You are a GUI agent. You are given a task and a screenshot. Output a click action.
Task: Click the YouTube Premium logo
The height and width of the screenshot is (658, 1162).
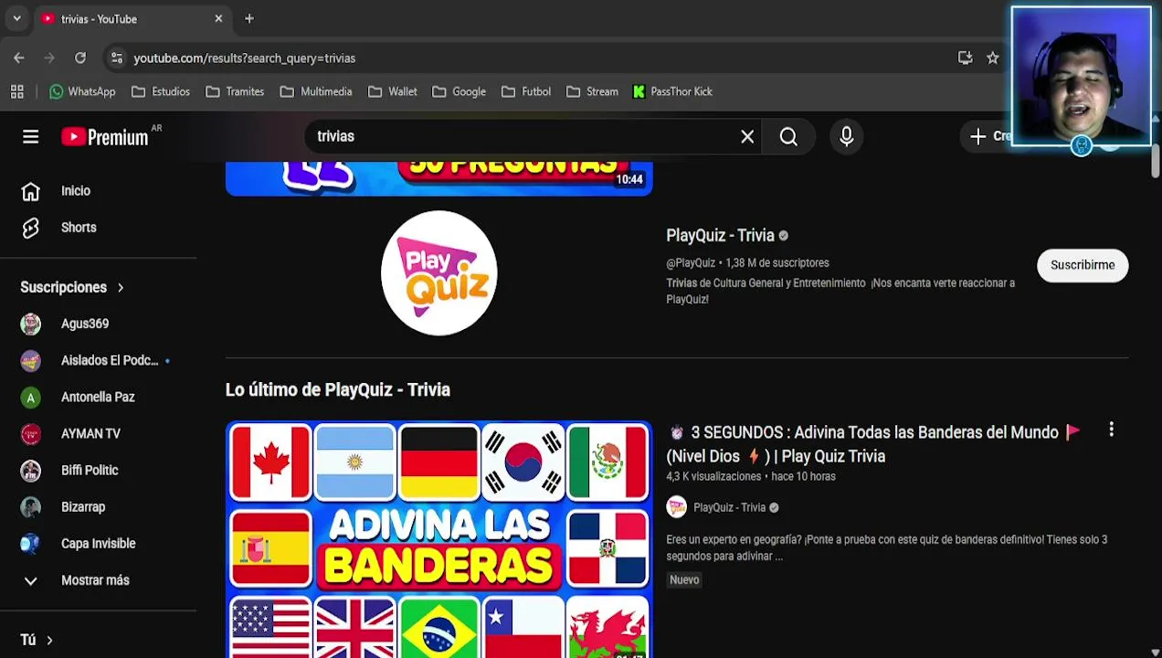click(x=105, y=136)
